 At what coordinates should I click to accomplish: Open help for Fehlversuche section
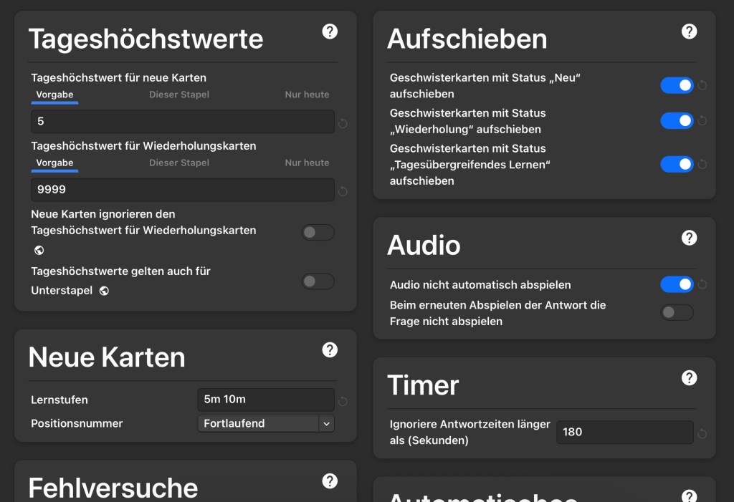pyautogui.click(x=330, y=481)
